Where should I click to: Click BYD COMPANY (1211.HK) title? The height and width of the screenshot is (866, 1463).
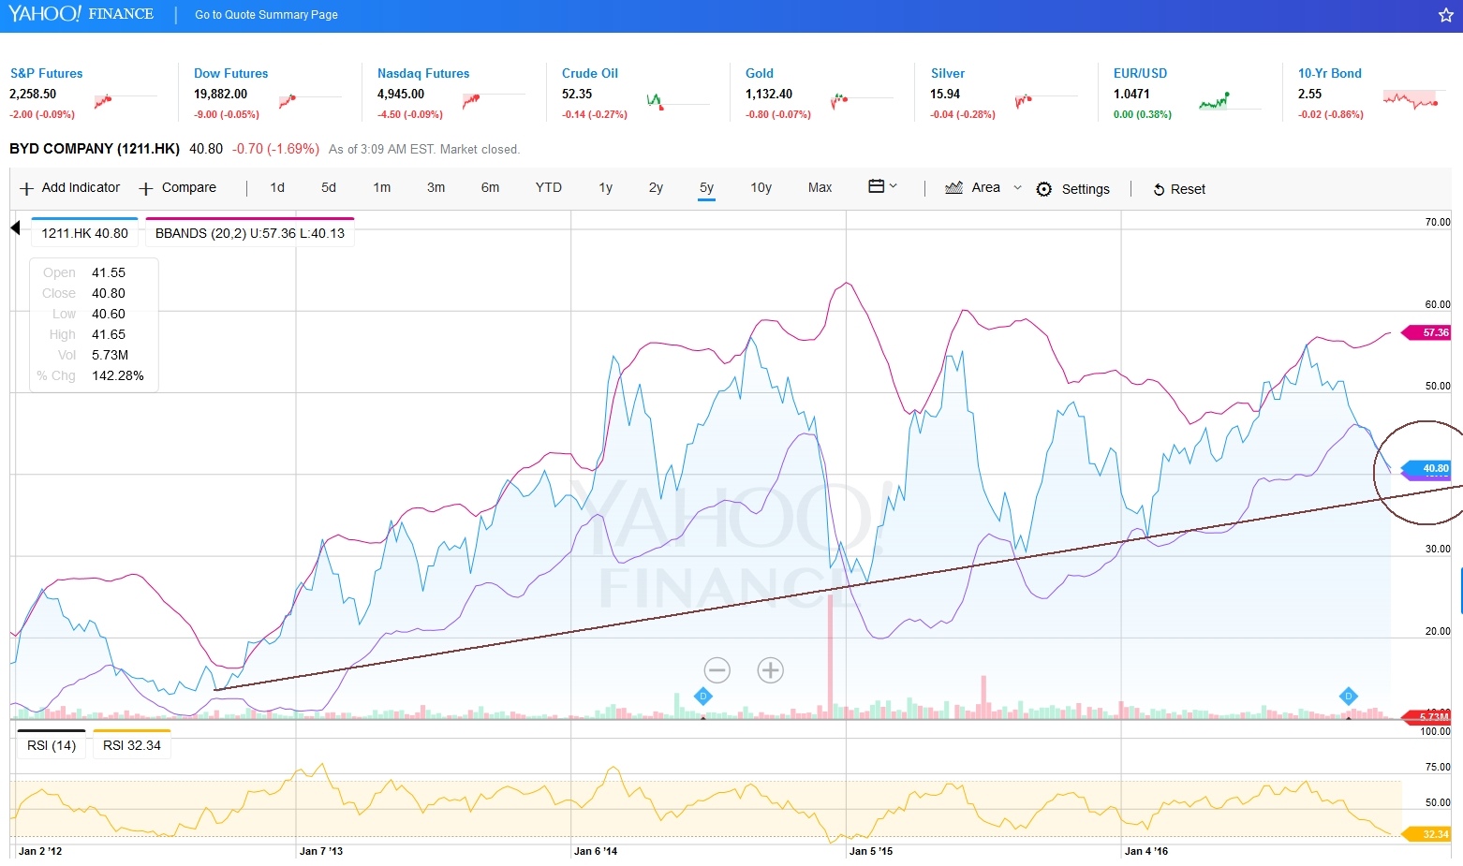coord(95,149)
